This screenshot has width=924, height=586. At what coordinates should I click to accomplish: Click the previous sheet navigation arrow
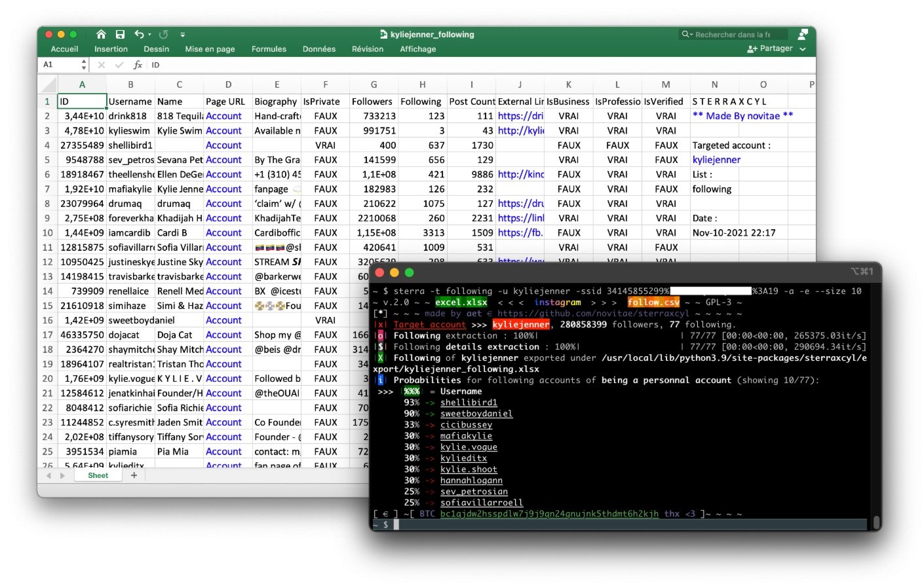pyautogui.click(x=48, y=475)
